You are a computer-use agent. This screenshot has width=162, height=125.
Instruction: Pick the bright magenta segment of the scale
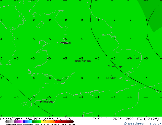20,122
